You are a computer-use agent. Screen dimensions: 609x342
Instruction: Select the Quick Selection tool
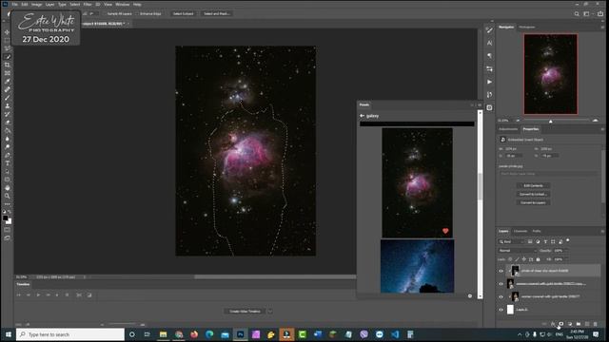point(7,57)
